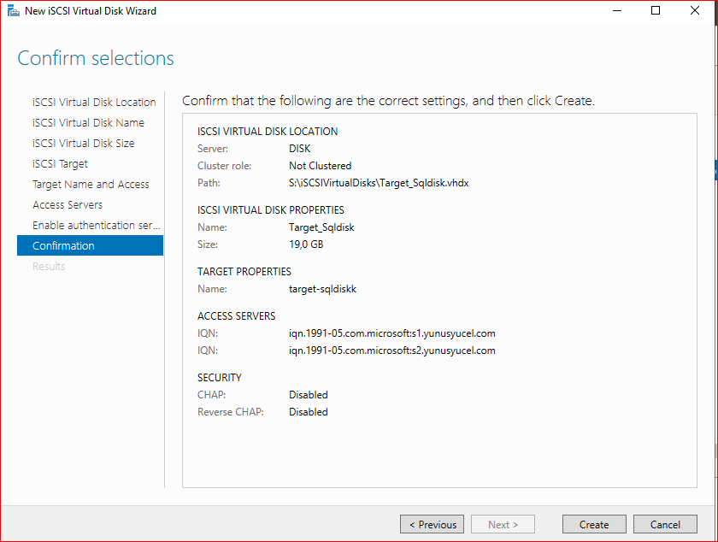Click the ISCSI VIRTUAL DISK PROPERTIES heading
The image size is (718, 542).
(x=271, y=210)
